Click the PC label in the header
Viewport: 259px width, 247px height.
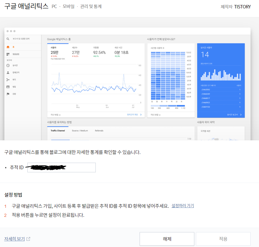pyautogui.click(x=54, y=7)
